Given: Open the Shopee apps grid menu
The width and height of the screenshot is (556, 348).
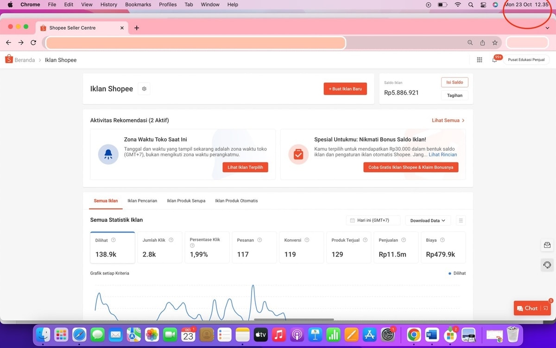Looking at the screenshot, I should tap(480, 60).
